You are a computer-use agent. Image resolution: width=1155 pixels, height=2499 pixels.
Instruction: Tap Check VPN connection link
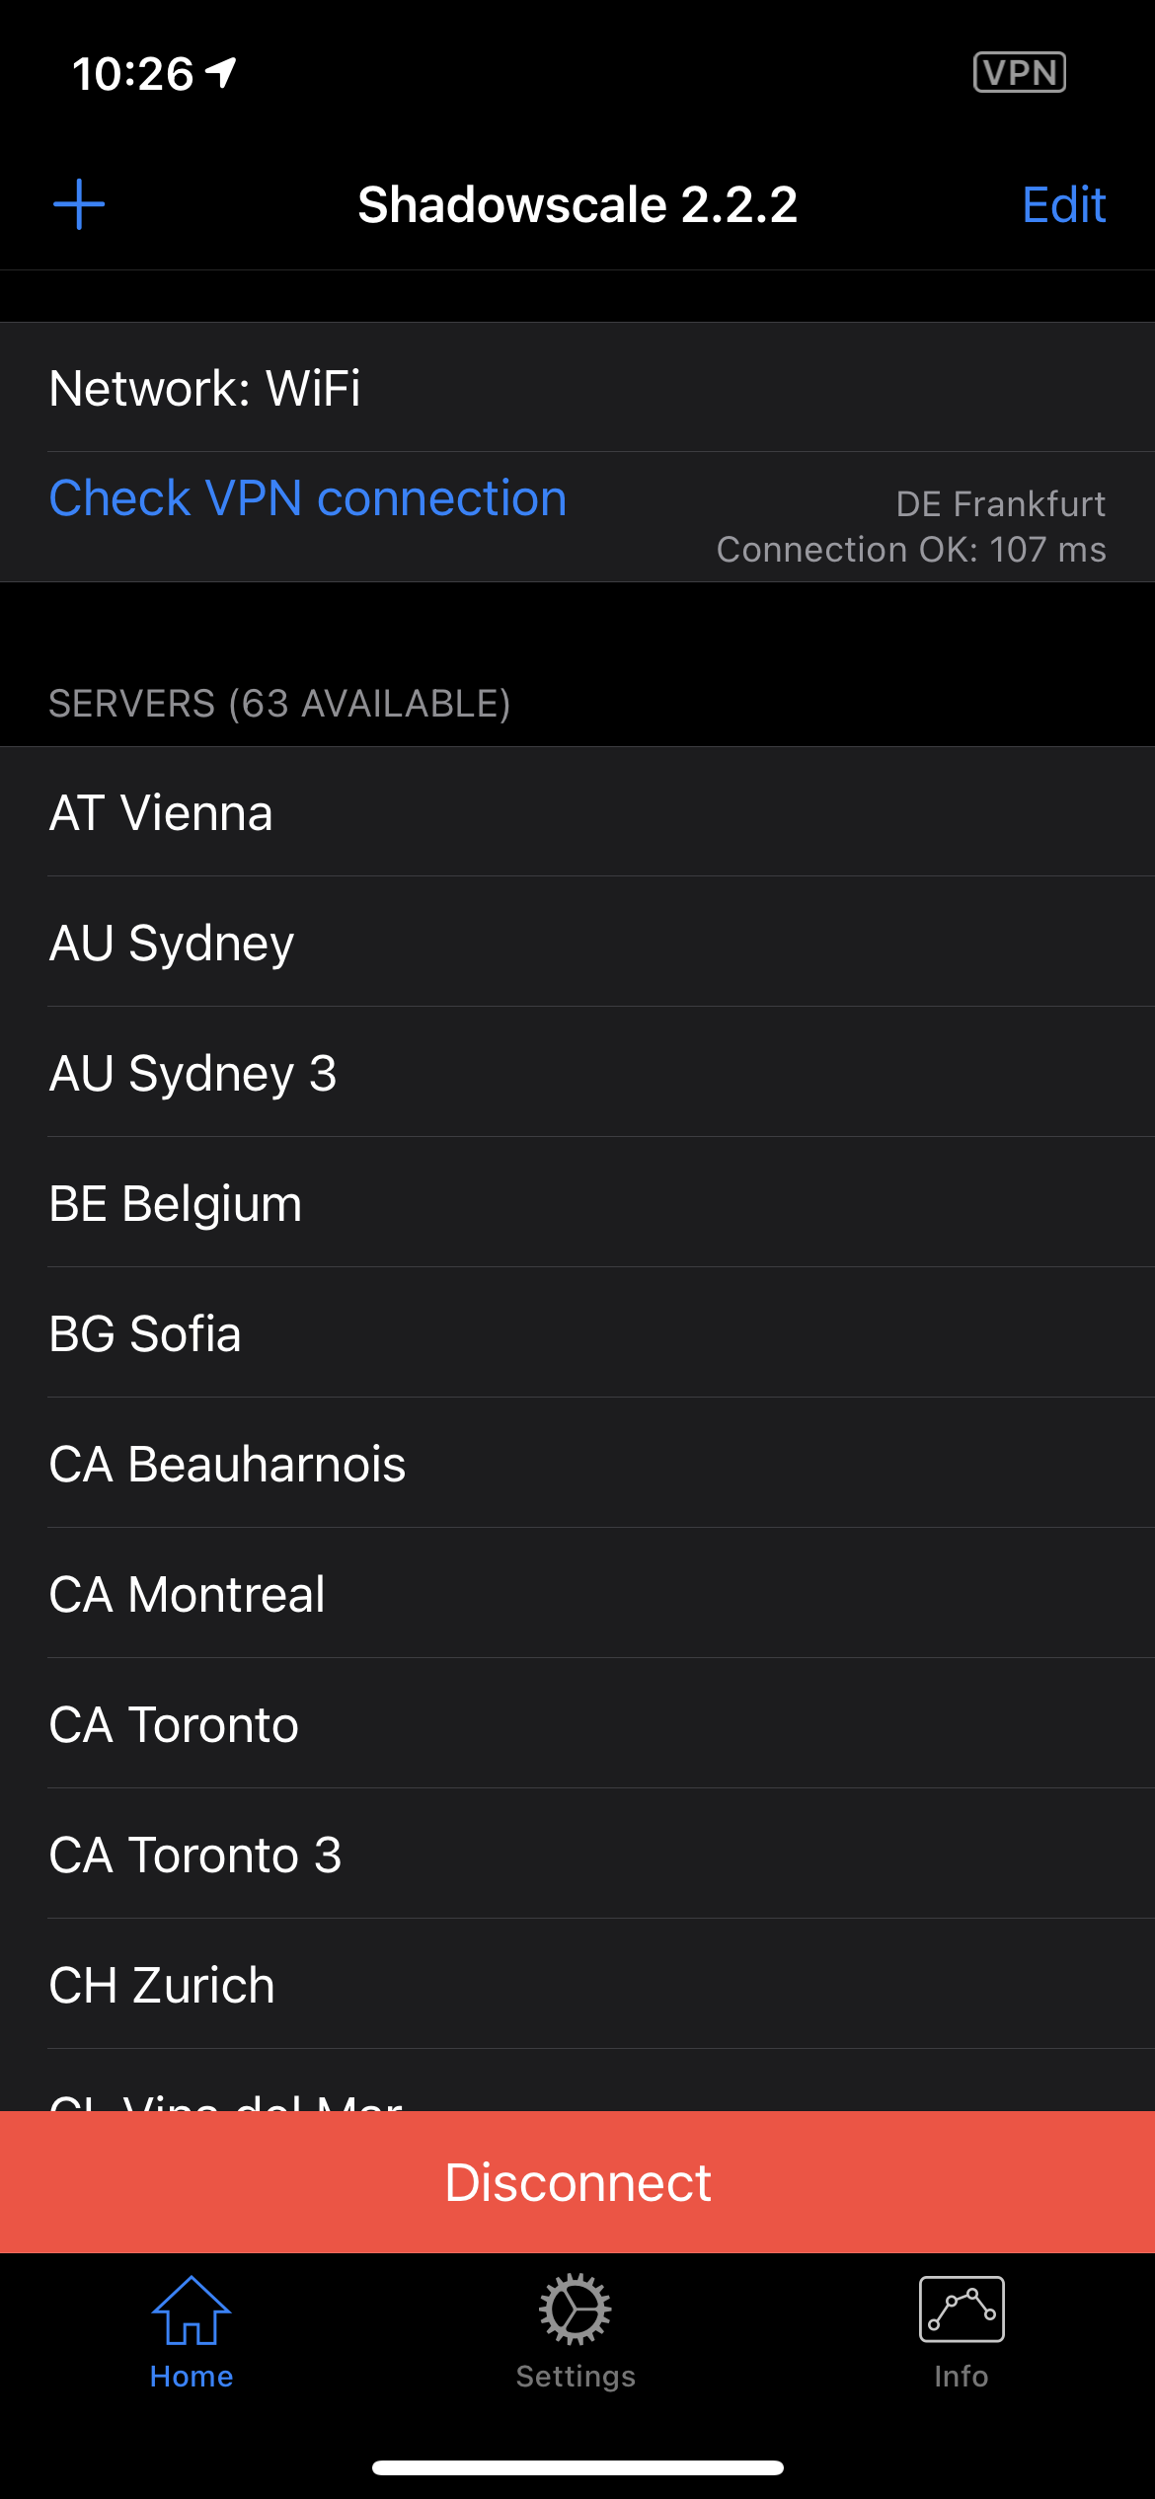[x=308, y=498]
